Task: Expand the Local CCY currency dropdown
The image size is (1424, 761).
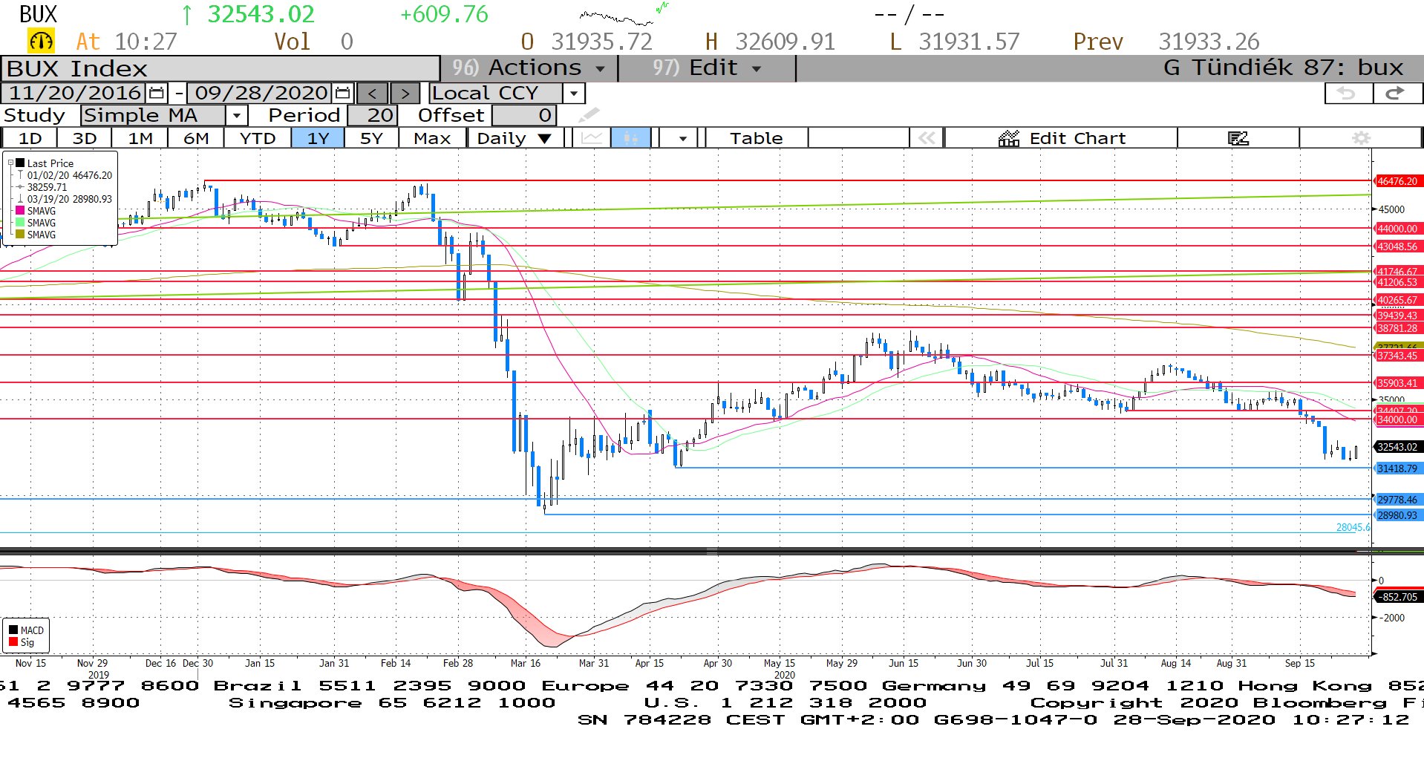Action: [574, 94]
